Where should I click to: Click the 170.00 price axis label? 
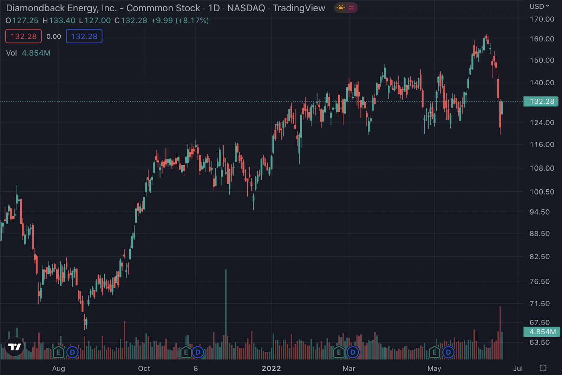pyautogui.click(x=542, y=19)
